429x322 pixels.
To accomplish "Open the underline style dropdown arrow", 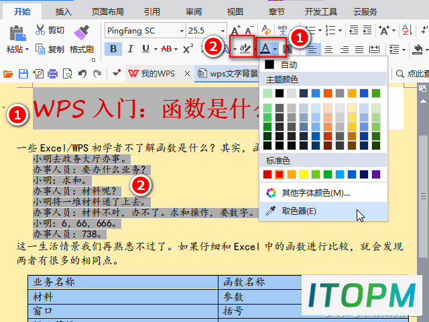I will tap(156, 49).
